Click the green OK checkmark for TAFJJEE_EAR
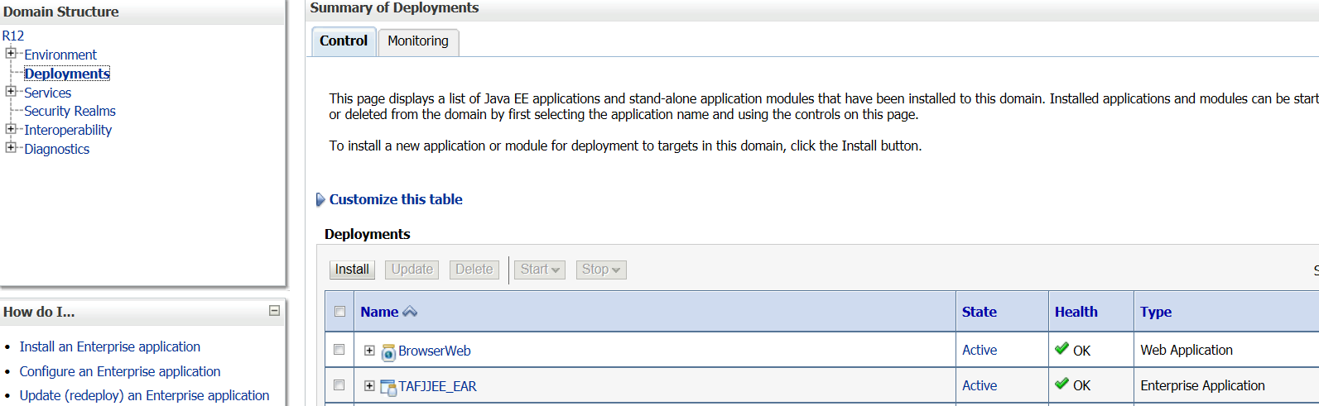 [1061, 385]
